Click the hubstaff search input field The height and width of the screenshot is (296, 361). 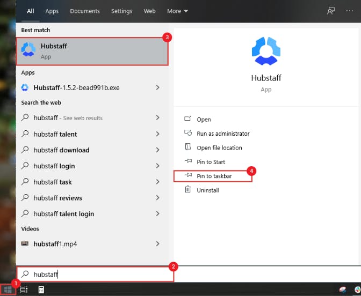pos(95,274)
